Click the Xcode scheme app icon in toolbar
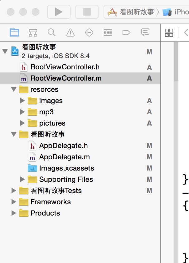This screenshot has width=189, height=263. click(112, 12)
